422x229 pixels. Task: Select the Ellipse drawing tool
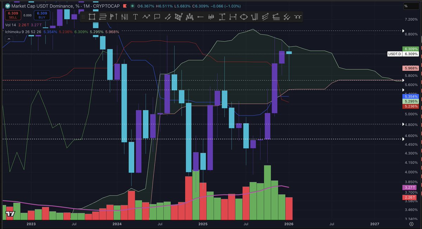tap(244, 17)
